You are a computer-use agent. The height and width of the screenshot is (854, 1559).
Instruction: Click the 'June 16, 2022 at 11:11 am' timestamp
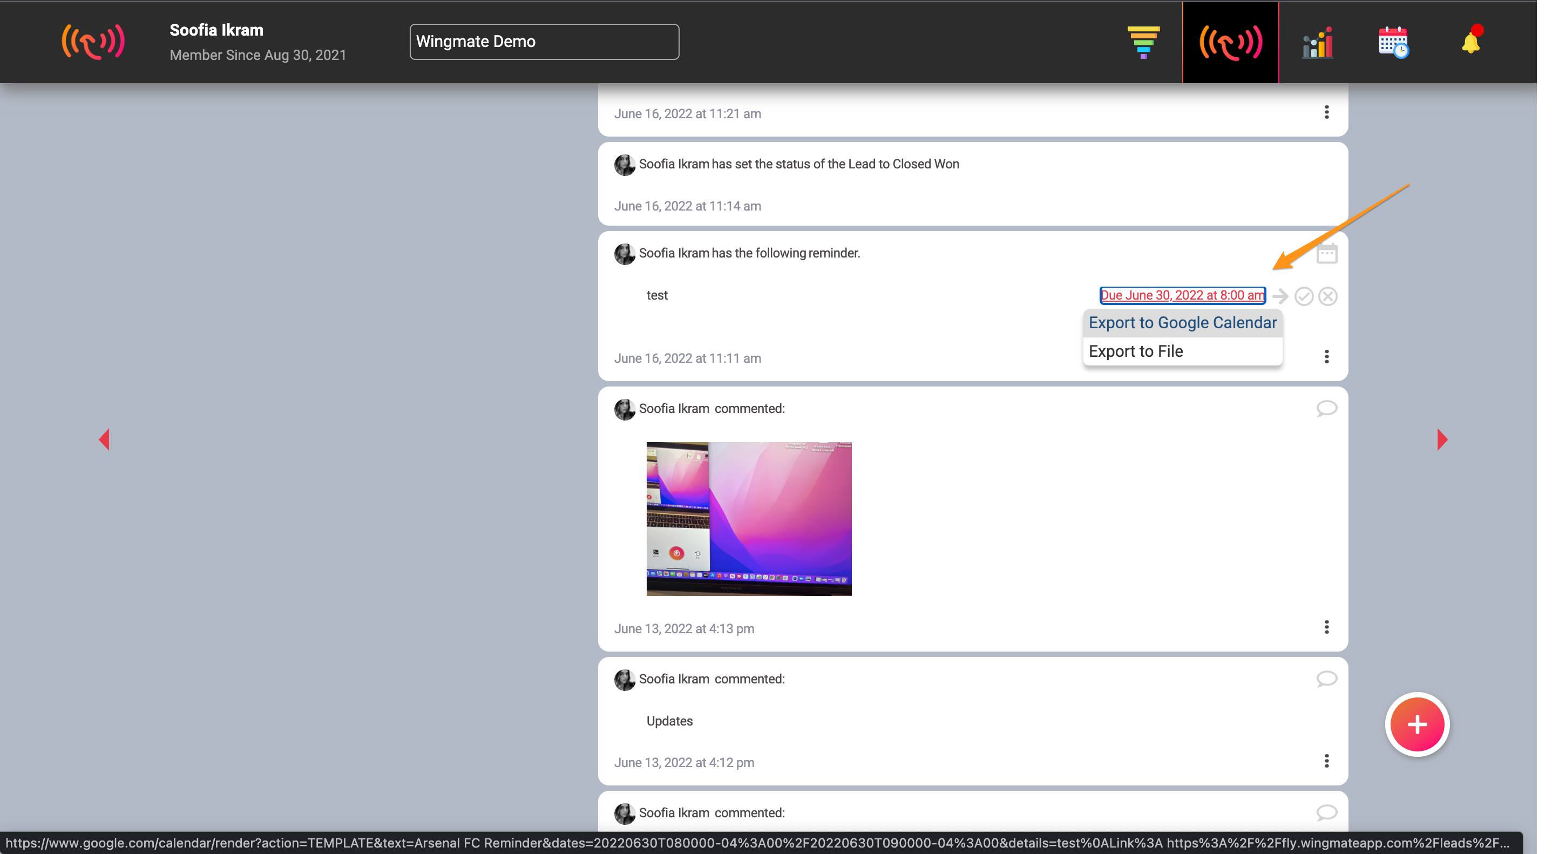click(688, 358)
